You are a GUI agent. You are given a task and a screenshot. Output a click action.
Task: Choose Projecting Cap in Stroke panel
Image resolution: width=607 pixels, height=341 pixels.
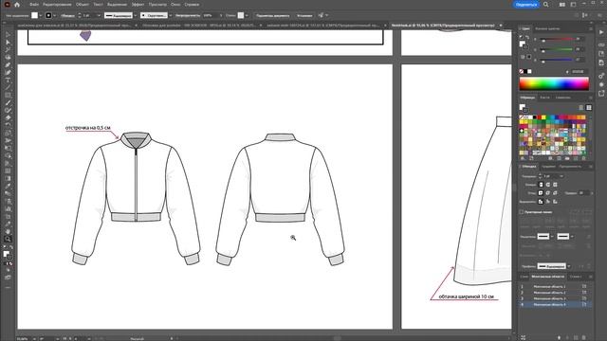pos(555,185)
